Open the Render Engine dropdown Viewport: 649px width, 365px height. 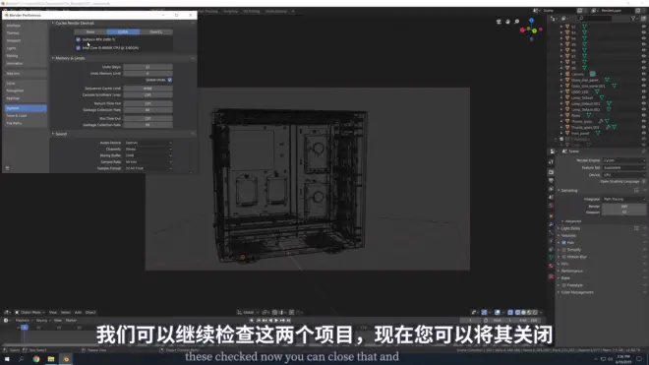pos(623,160)
